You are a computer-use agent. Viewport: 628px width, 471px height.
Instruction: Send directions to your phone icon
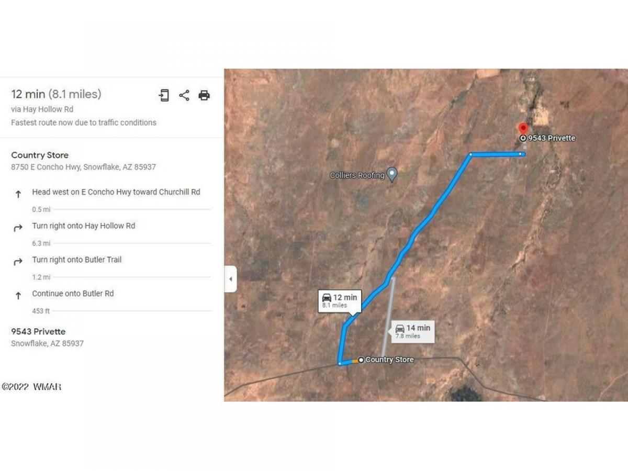tap(164, 95)
